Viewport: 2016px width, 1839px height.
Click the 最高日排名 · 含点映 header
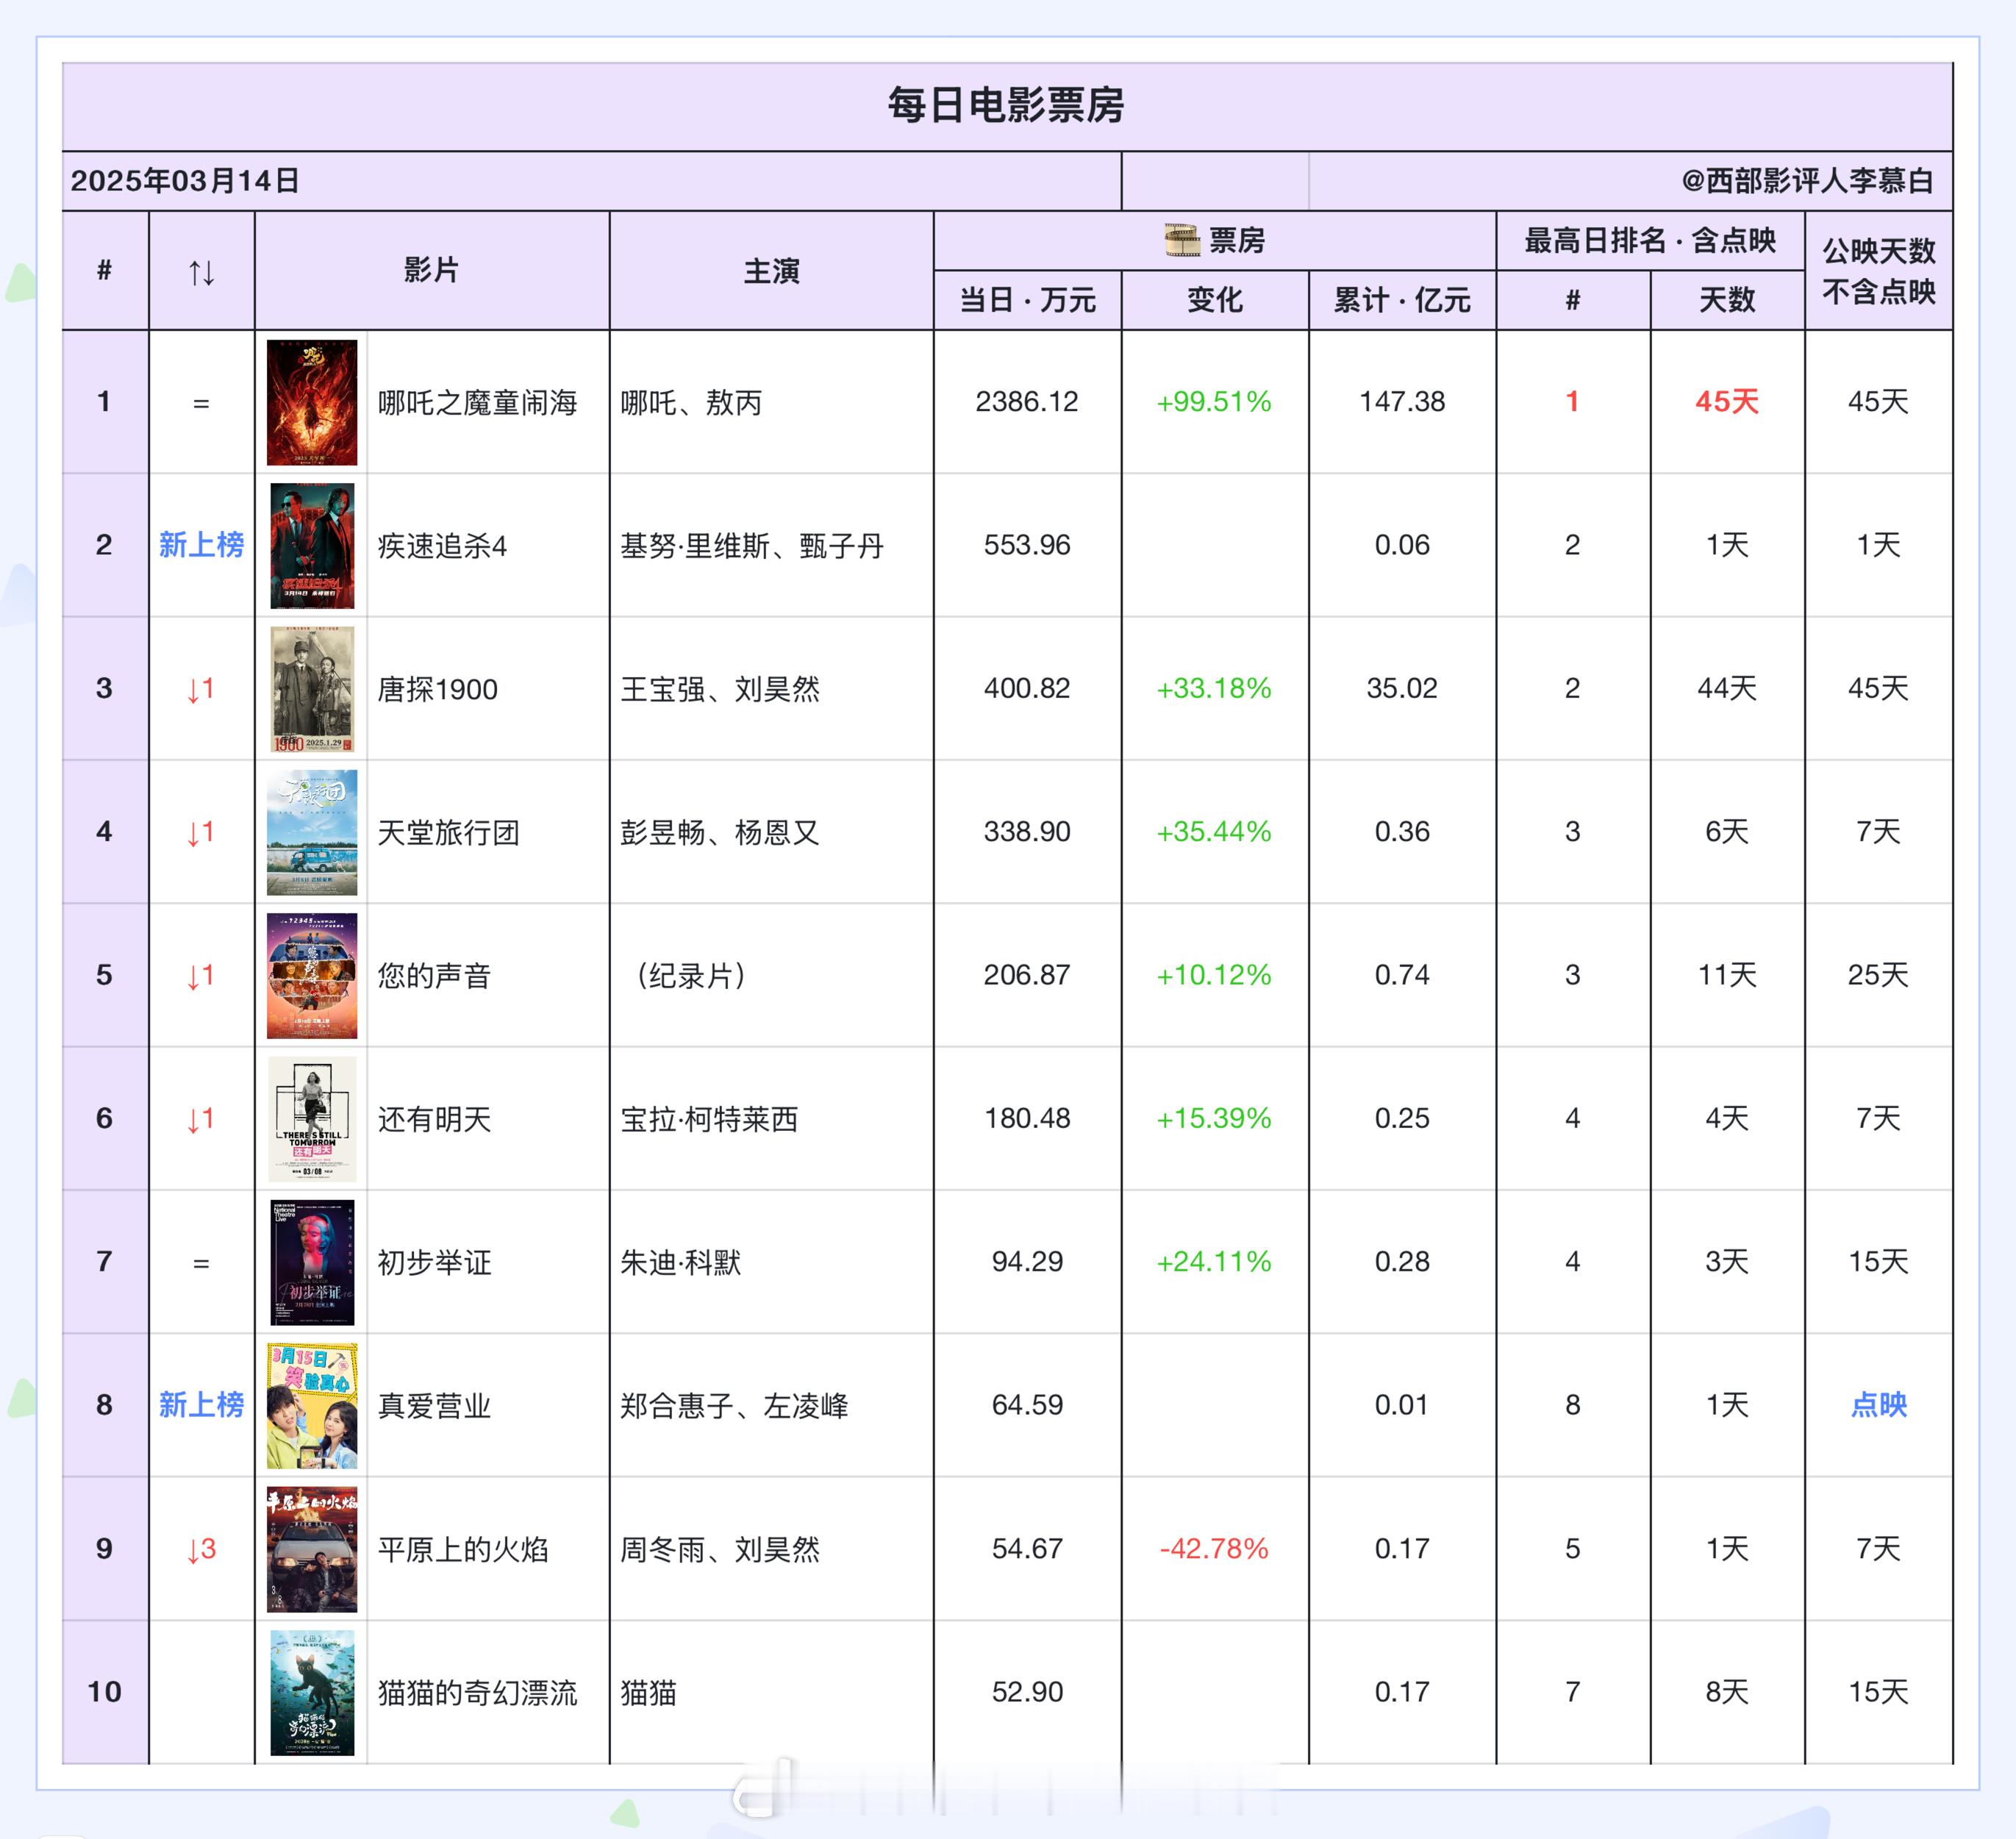(1650, 240)
